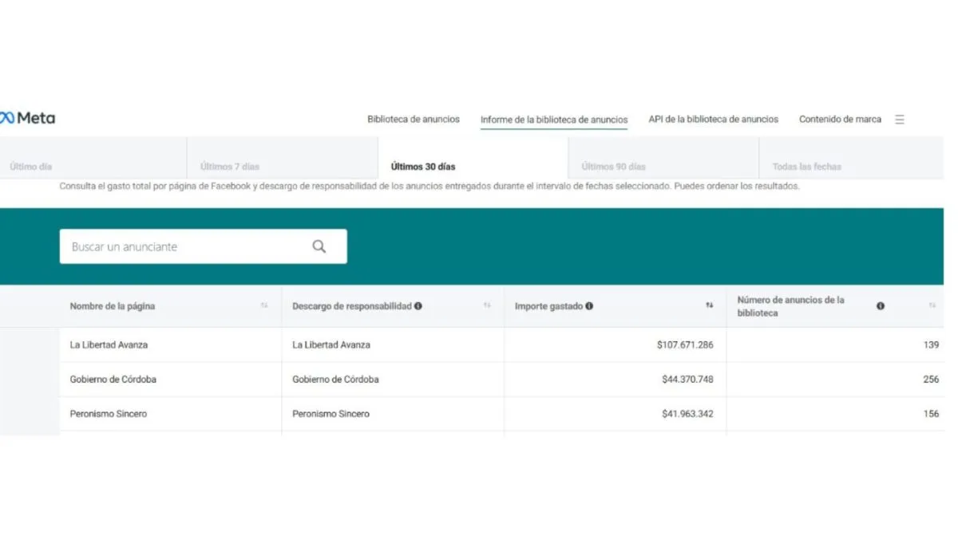Switch to Últimos 7 días tab
This screenshot has width=958, height=539.
pos(230,167)
